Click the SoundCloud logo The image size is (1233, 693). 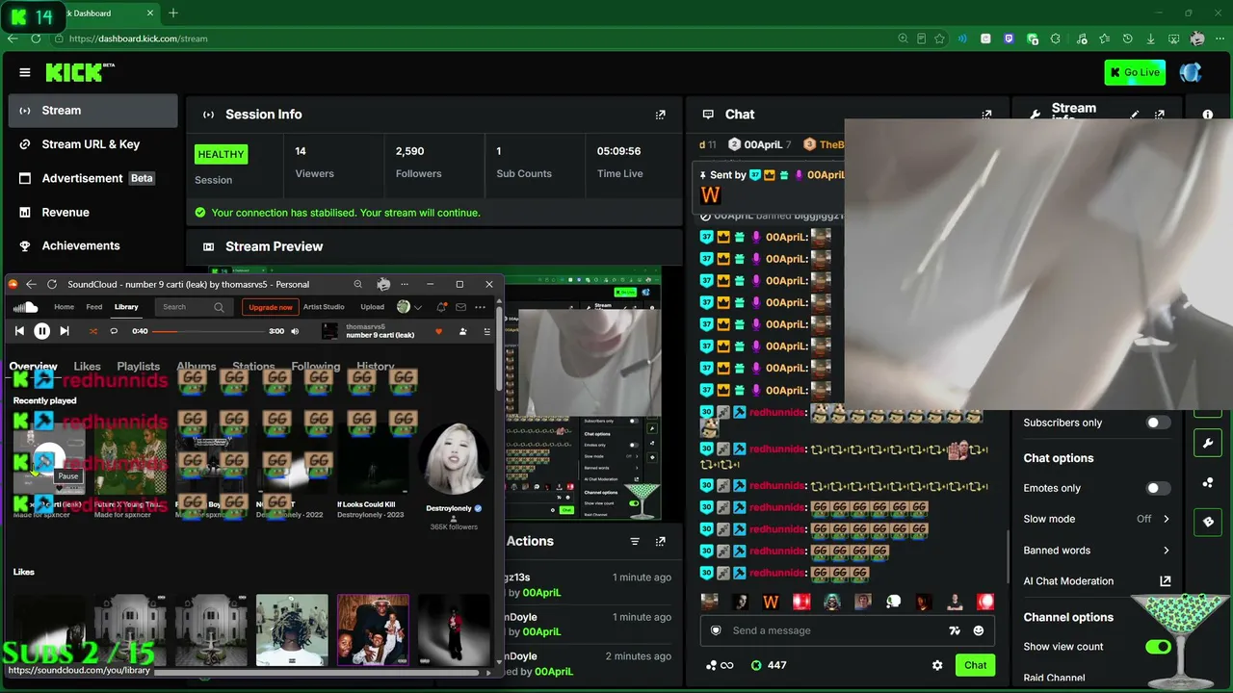click(x=25, y=307)
